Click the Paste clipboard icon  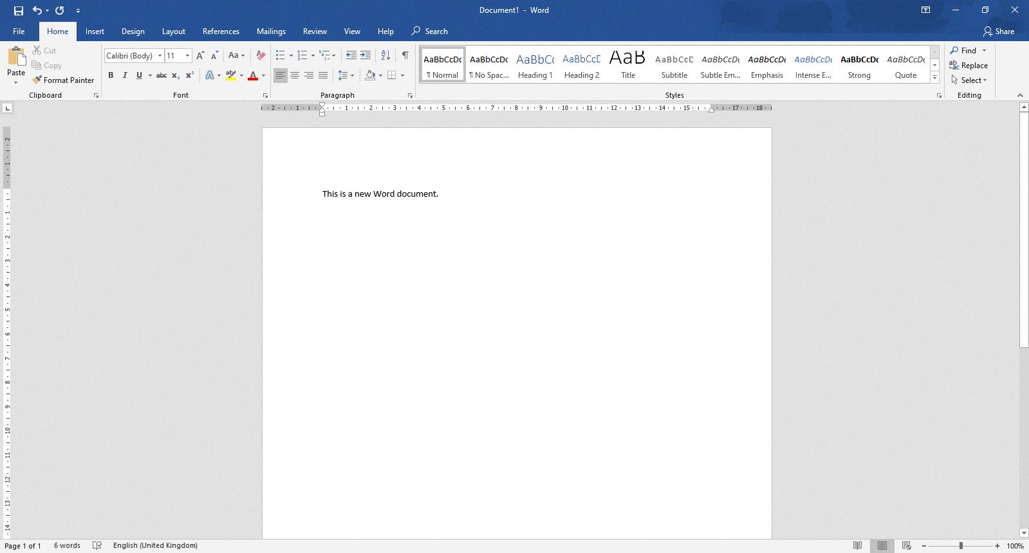(x=16, y=57)
